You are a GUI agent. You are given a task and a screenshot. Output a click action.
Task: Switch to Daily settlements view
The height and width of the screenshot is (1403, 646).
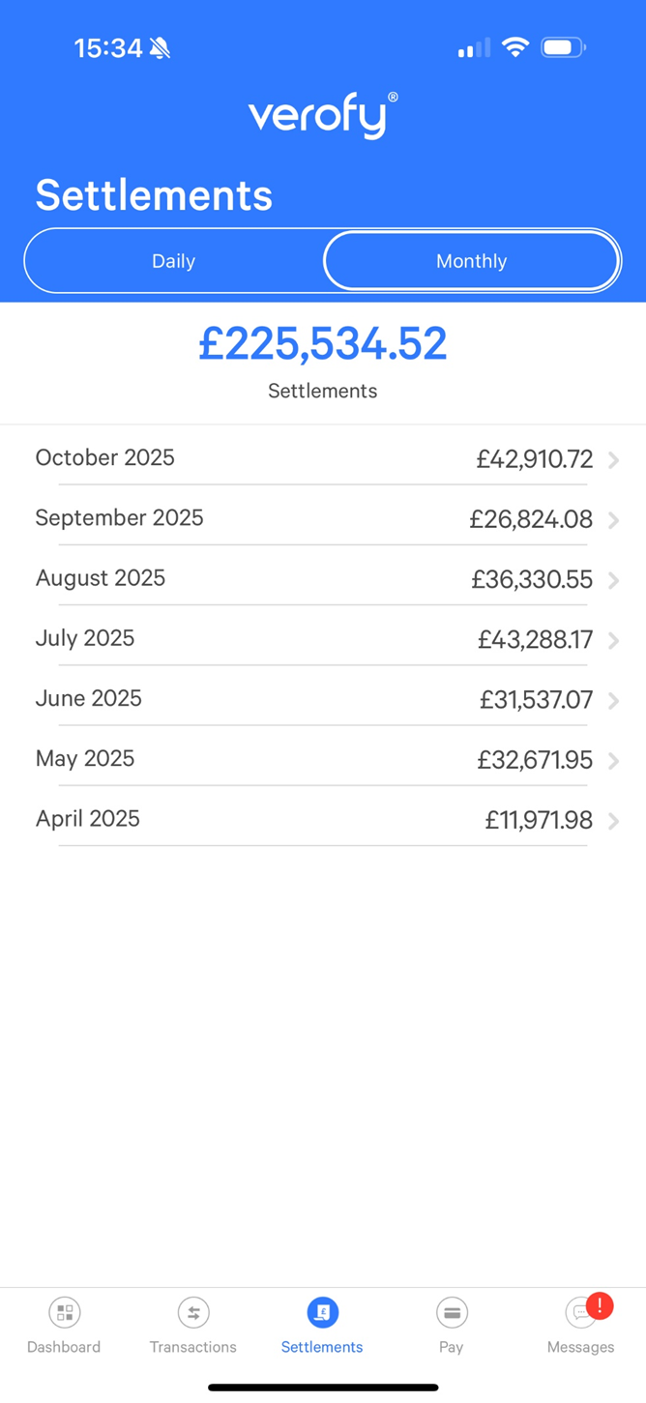[174, 261]
